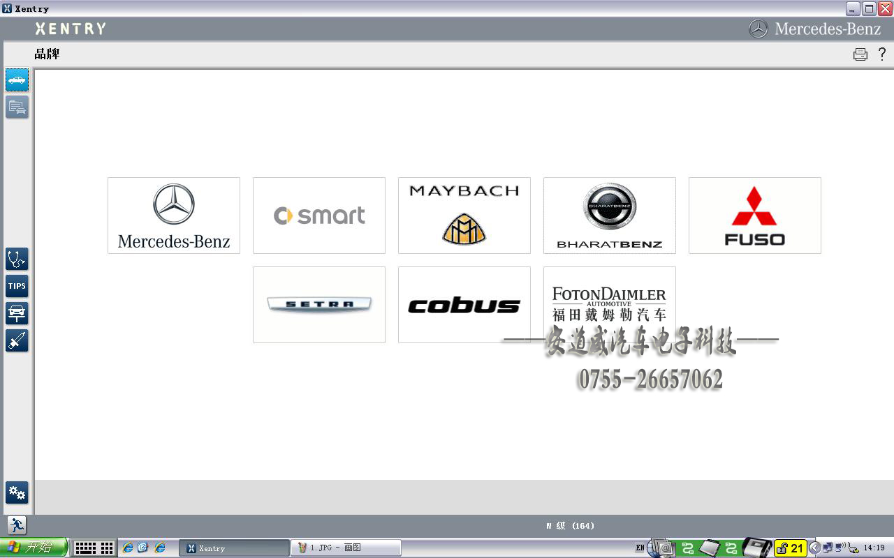This screenshot has height=558, width=894.
Task: Open help with the question mark icon
Action: (x=882, y=54)
